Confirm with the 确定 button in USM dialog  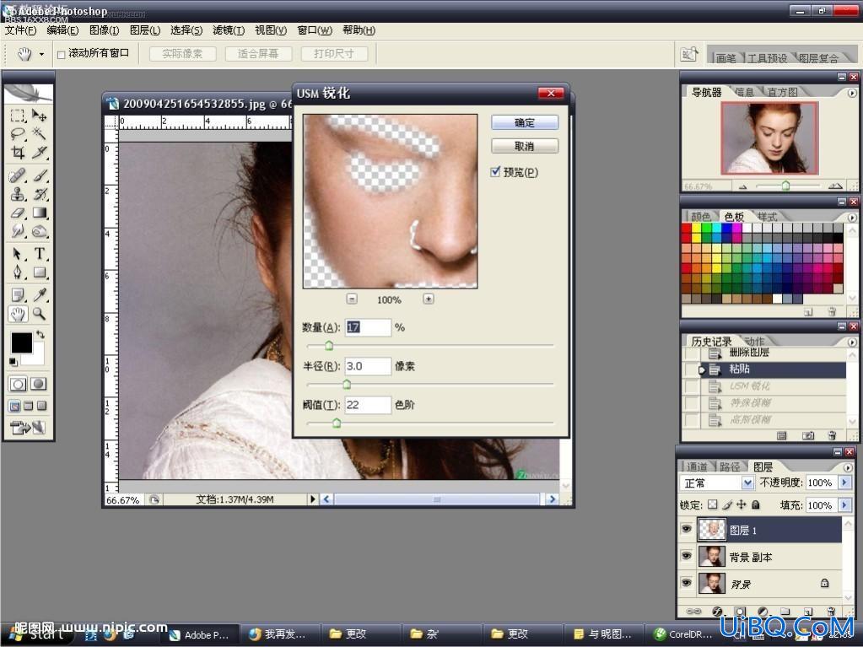525,122
